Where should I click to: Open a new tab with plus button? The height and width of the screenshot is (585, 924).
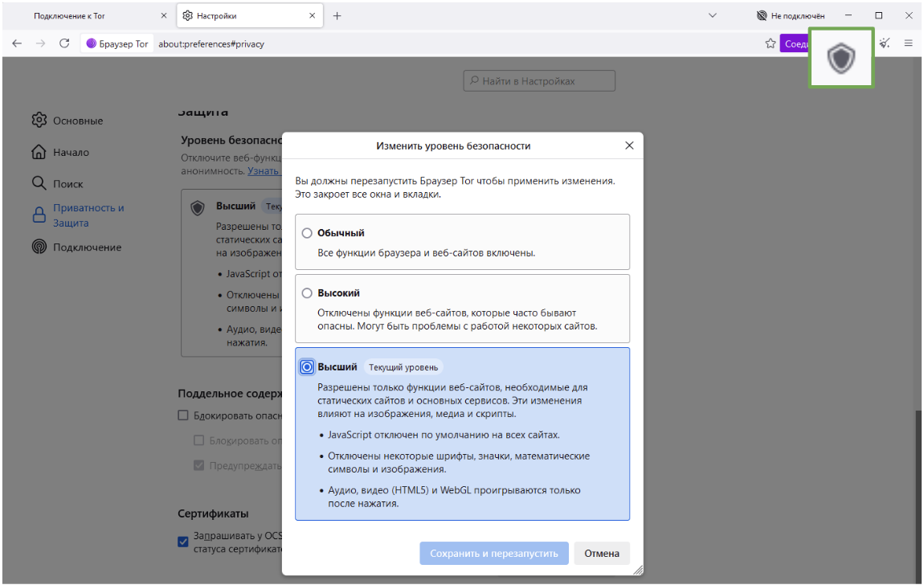click(337, 15)
